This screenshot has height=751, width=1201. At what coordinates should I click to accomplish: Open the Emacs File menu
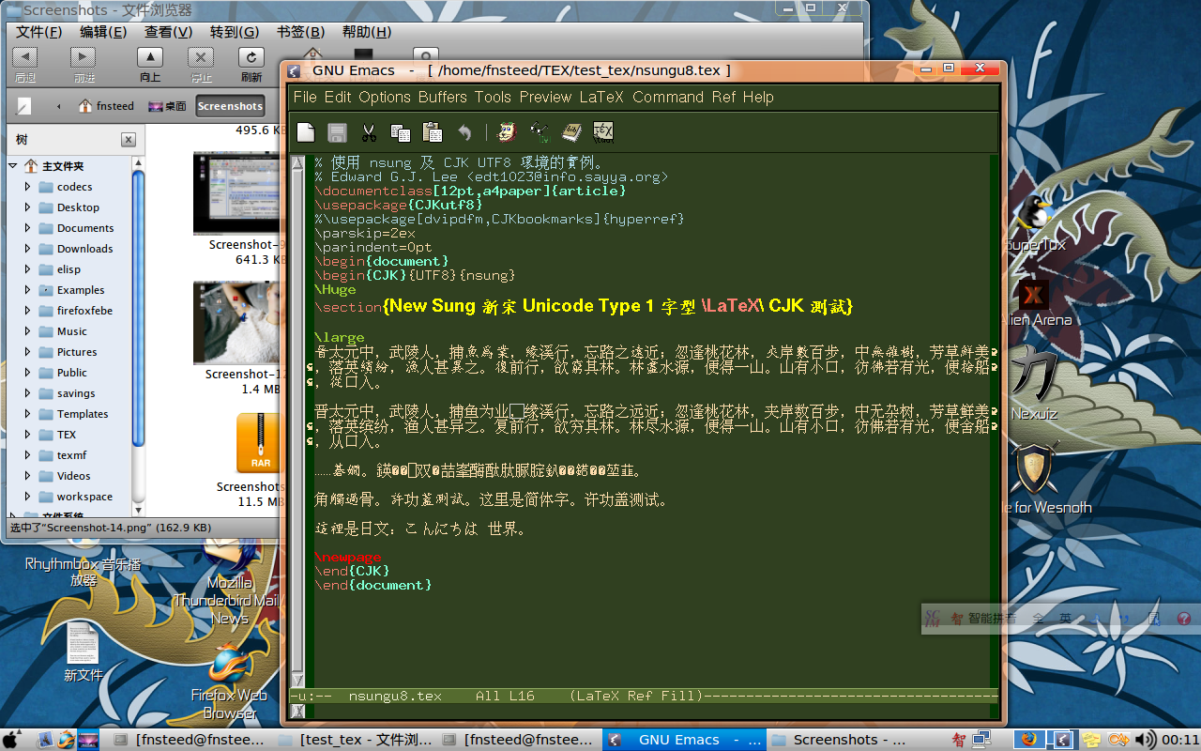(305, 97)
